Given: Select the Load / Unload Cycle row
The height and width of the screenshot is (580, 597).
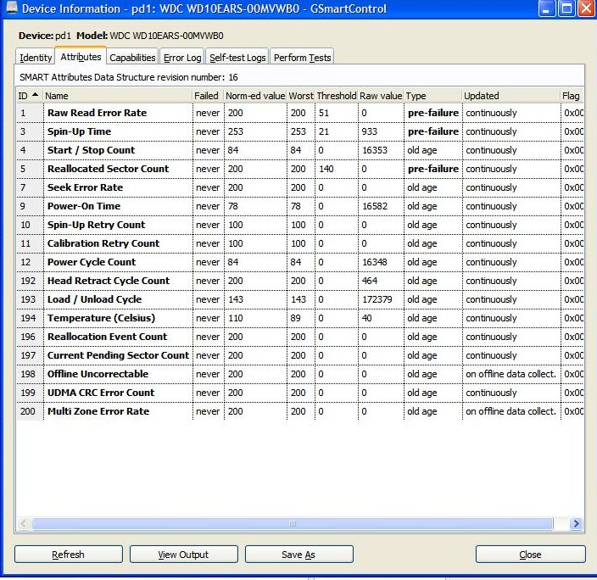Looking at the screenshot, I should pyautogui.click(x=300, y=299).
